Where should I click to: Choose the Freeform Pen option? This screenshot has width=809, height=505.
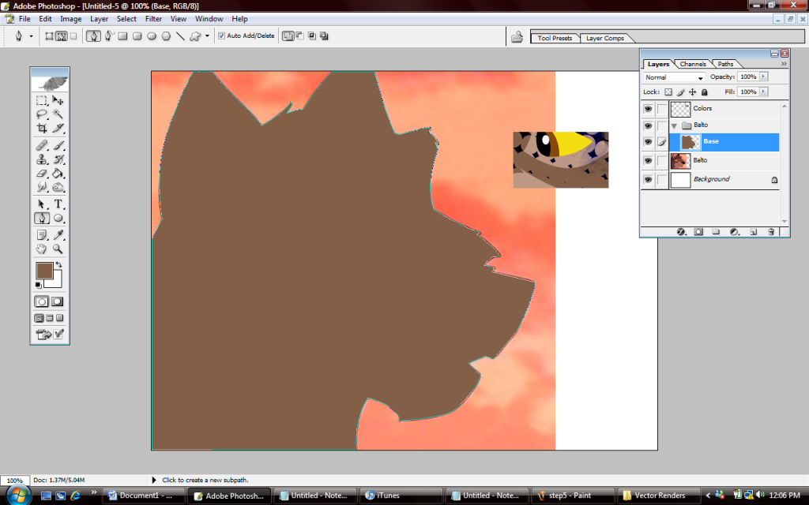click(108, 36)
